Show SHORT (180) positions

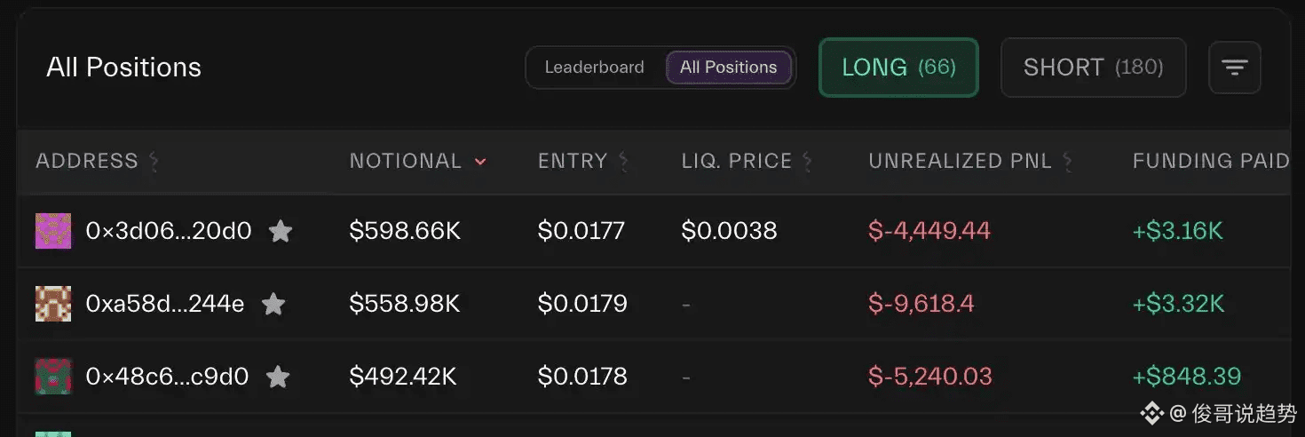[1093, 68]
